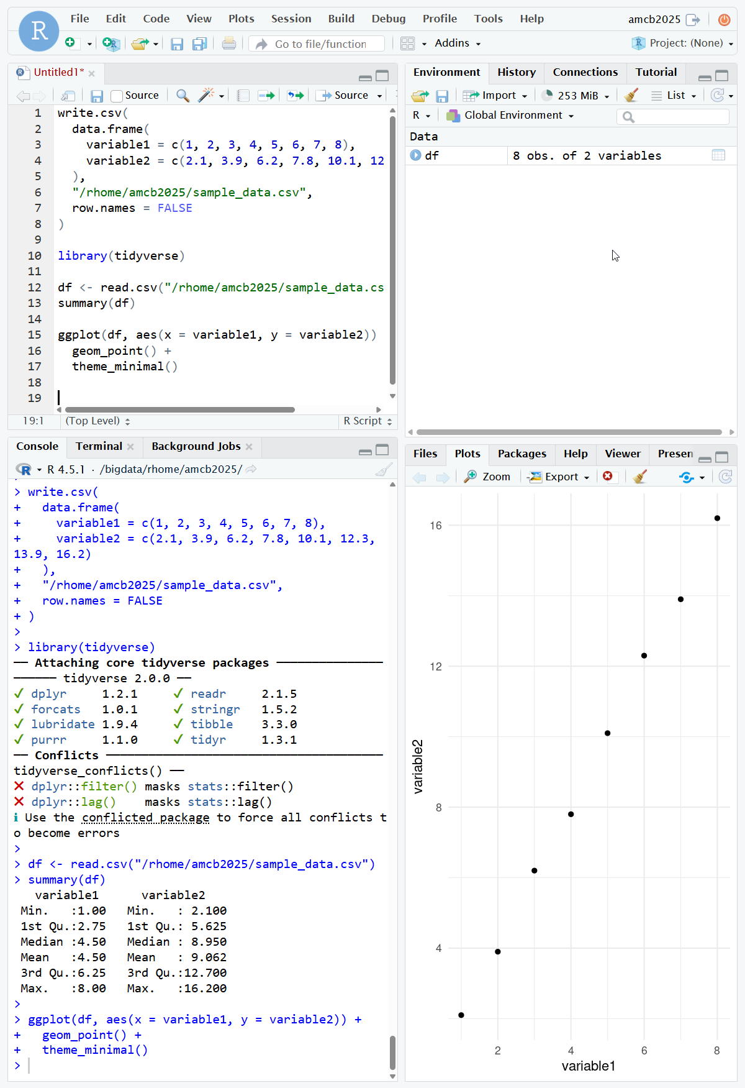The height and width of the screenshot is (1088, 745).
Task: Close the Untitled1 editor tab
Action: [91, 73]
